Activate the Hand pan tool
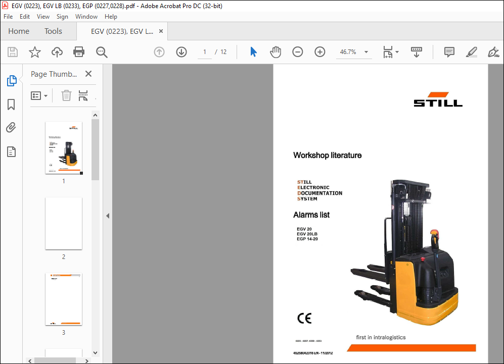 click(276, 52)
